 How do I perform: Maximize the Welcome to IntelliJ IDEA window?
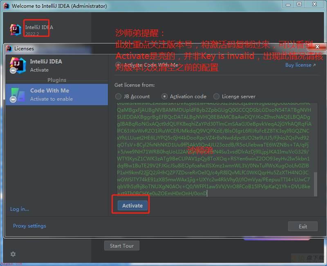tap(299, 5)
